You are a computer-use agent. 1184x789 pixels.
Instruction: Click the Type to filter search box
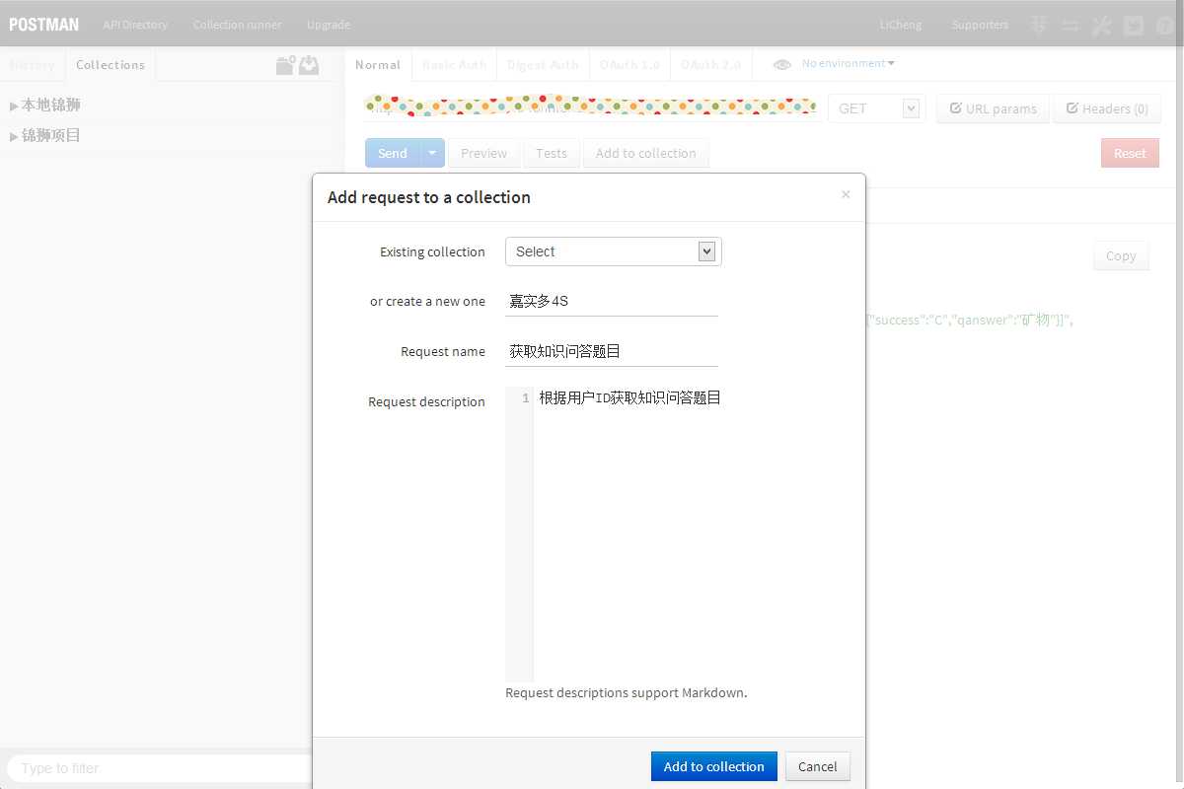point(160,768)
